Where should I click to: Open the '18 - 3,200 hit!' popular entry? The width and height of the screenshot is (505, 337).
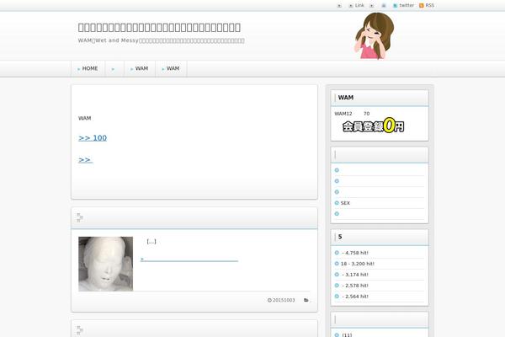(358, 264)
